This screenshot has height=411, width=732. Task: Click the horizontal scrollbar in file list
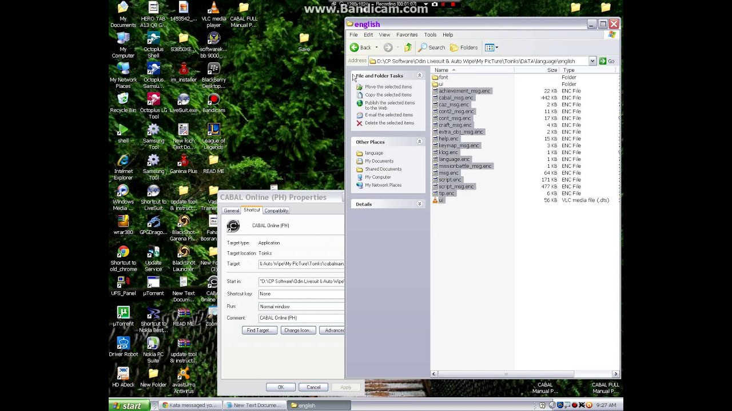[506, 374]
